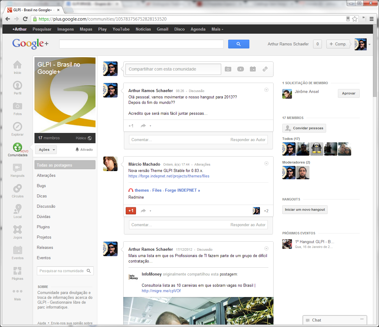Viewport: 379px width, 327px height.
Task: Open the notifications counter showing 0
Action: click(x=317, y=44)
